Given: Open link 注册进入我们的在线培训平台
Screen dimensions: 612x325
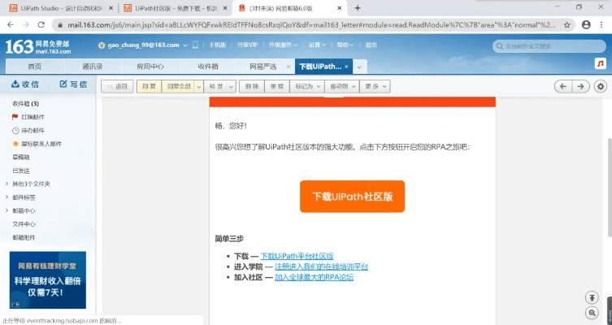Looking at the screenshot, I should 321,266.
